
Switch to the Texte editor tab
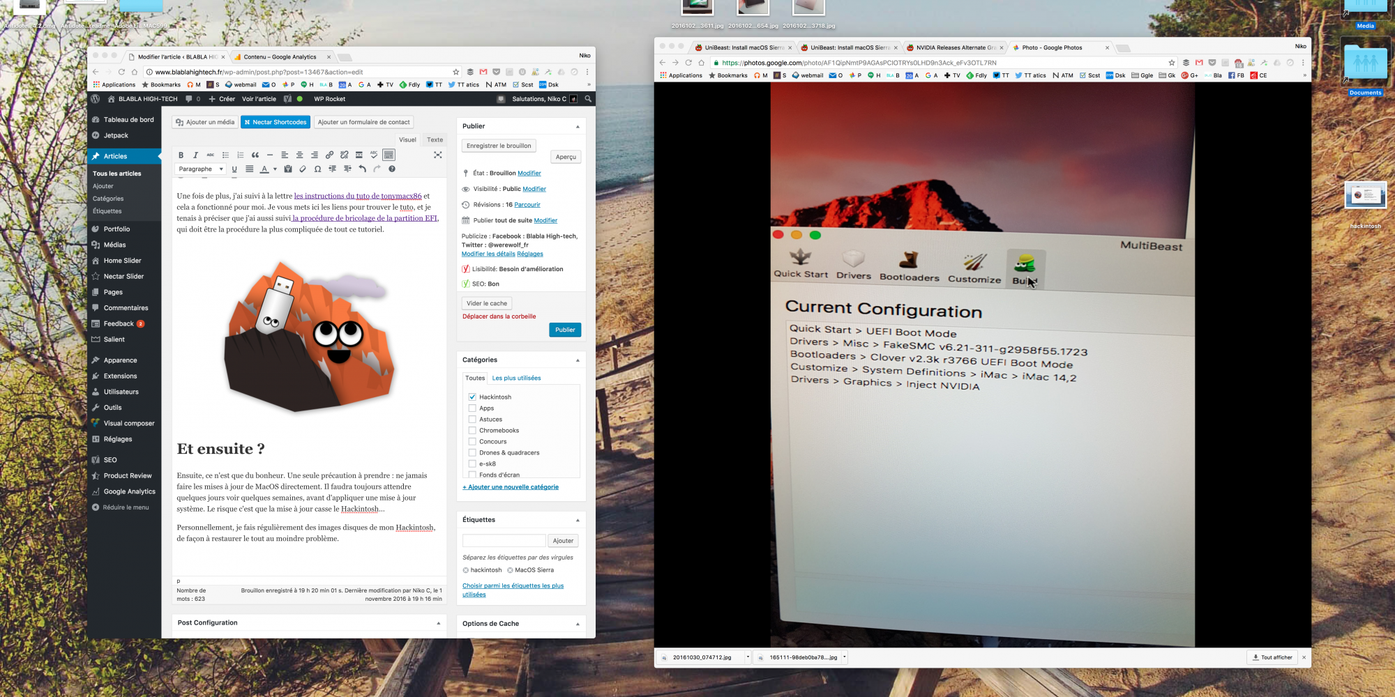click(x=435, y=139)
